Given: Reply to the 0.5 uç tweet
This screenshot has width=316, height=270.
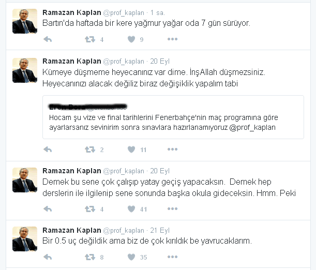Looking at the screenshot, I should pyautogui.click(x=48, y=257).
